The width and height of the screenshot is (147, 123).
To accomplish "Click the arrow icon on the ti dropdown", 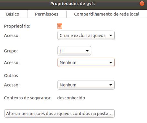I will 87,51.
